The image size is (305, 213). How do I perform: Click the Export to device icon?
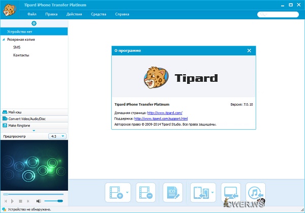coord(200,193)
